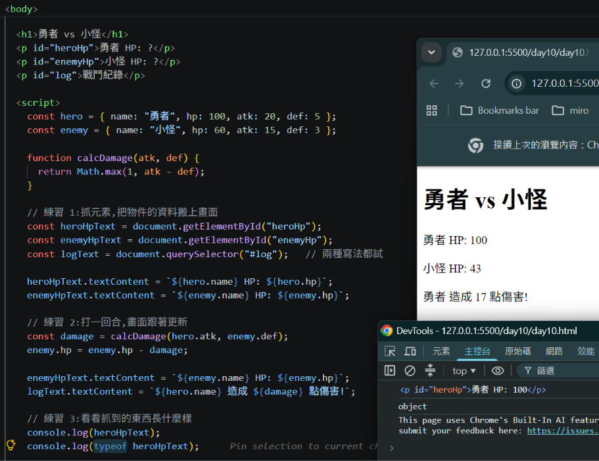Viewport: 599px width, 461px height.
Task: Click the lightbulb code action icon in editor
Action: click(11, 445)
